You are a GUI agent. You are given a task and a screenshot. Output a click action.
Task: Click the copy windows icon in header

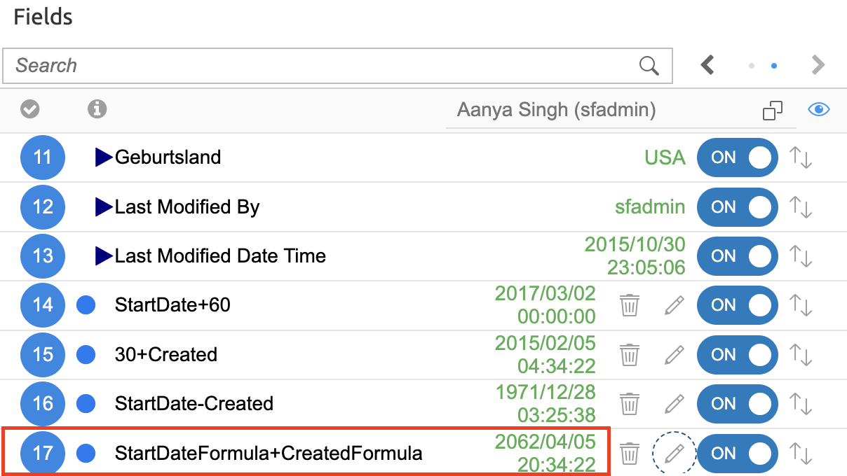[773, 110]
